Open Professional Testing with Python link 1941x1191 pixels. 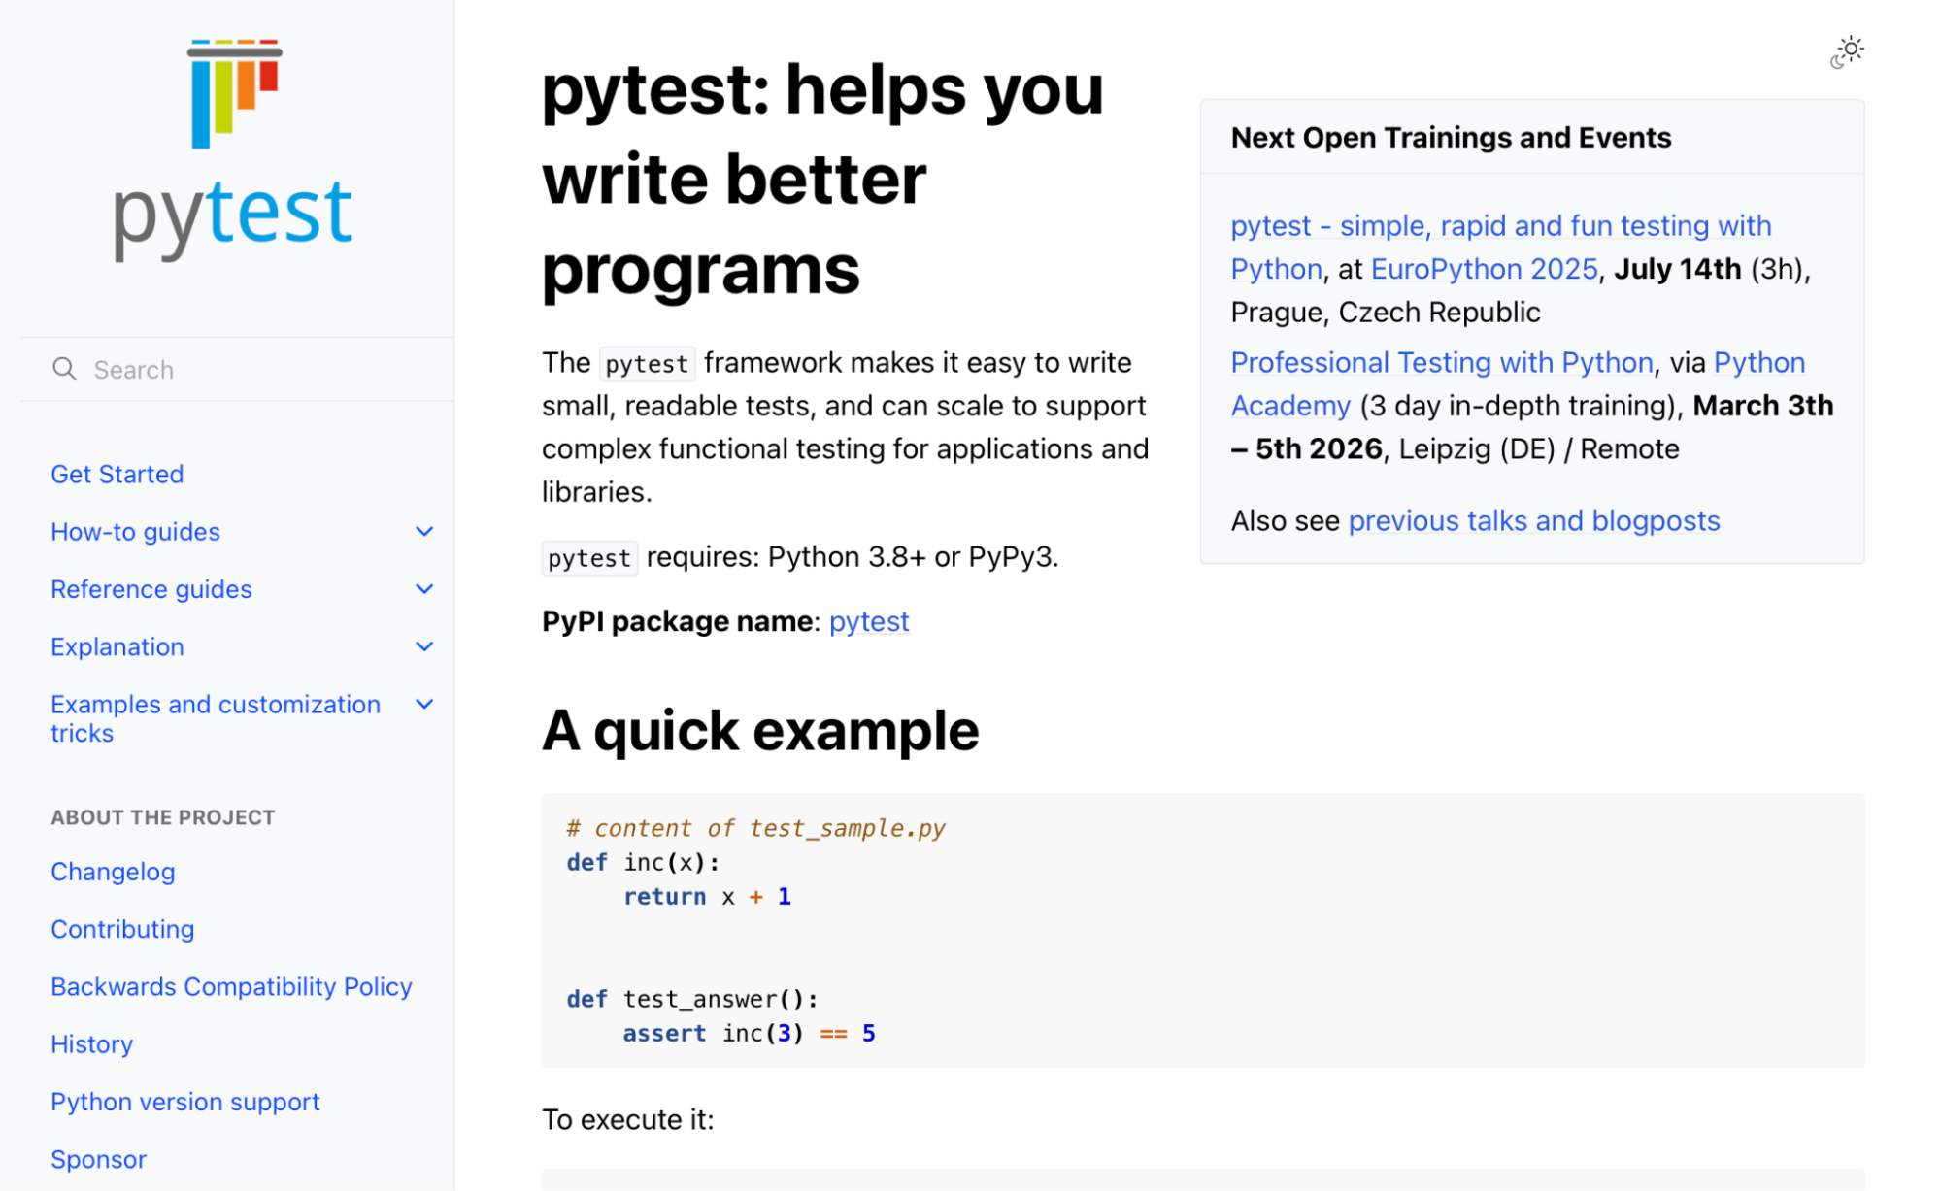(x=1441, y=362)
